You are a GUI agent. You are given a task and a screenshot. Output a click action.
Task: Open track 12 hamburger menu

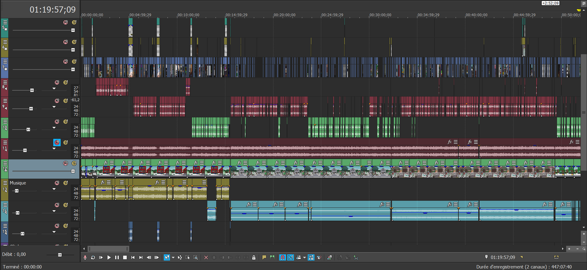pyautogui.click(x=5, y=163)
